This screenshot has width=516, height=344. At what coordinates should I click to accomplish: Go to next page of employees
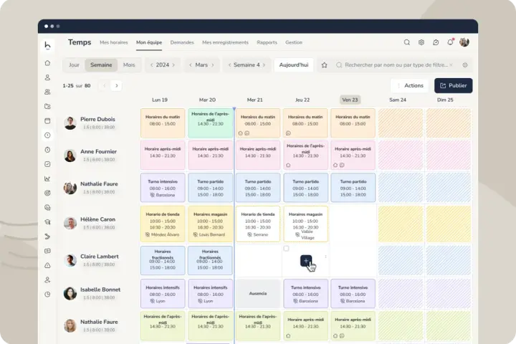(x=117, y=85)
